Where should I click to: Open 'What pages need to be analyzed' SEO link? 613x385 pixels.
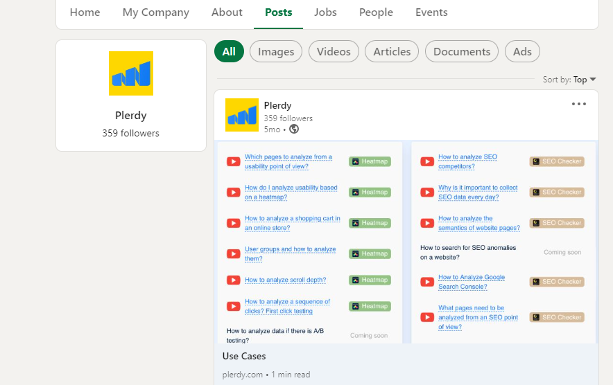click(478, 317)
